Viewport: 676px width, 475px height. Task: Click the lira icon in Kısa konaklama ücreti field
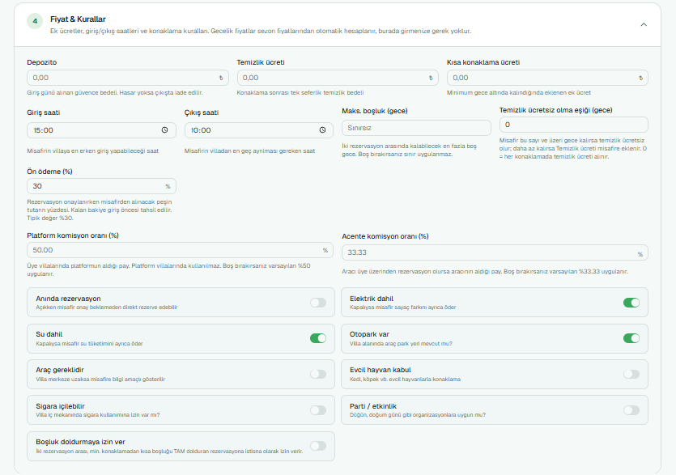tap(640, 78)
